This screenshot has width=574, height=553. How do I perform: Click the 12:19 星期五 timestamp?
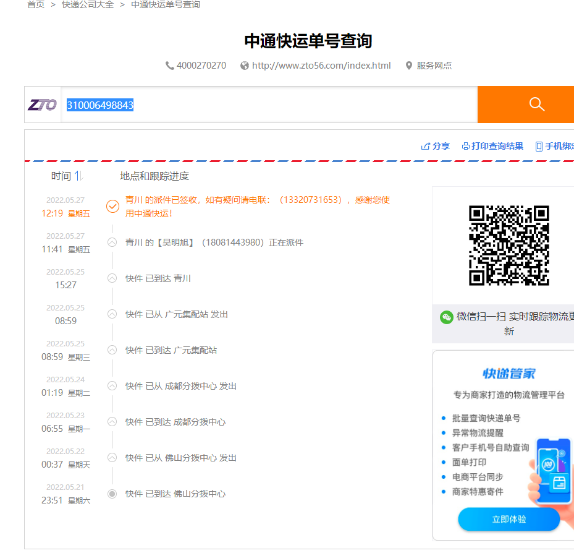tap(66, 213)
